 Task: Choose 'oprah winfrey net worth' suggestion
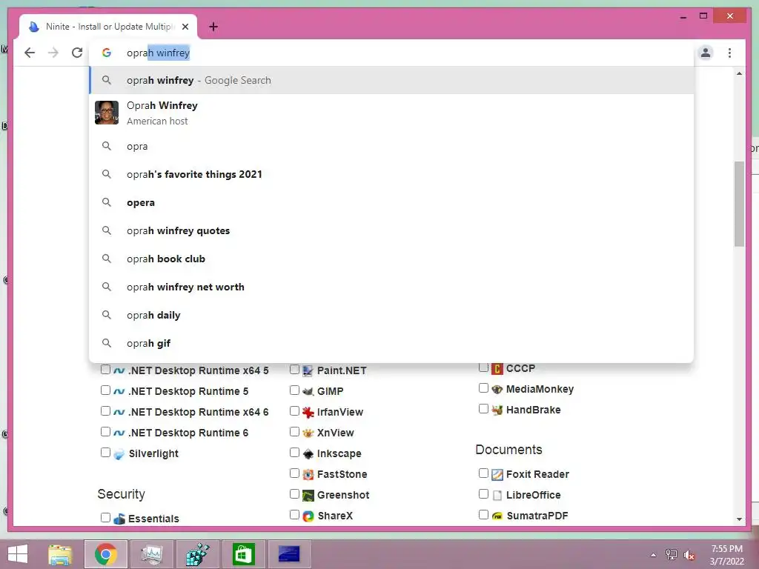(391, 287)
